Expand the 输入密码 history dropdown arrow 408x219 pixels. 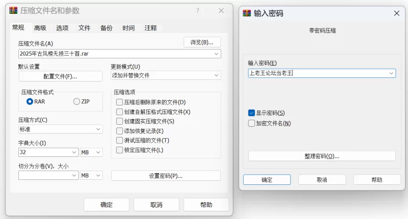(391, 73)
